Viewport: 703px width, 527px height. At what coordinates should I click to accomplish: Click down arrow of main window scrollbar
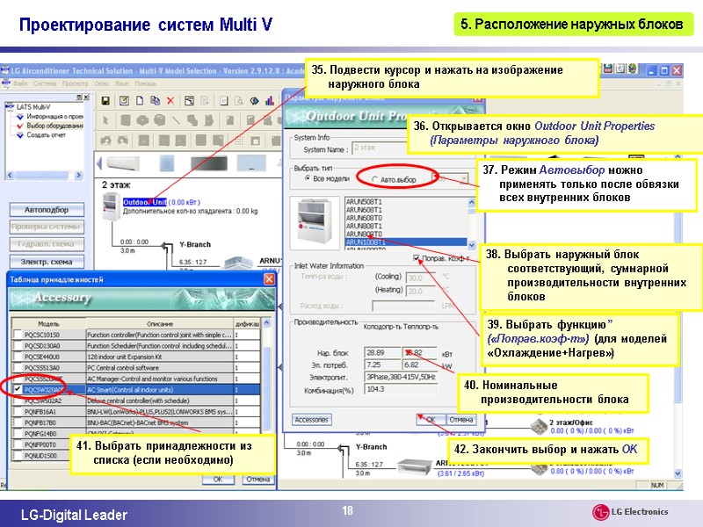point(678,473)
